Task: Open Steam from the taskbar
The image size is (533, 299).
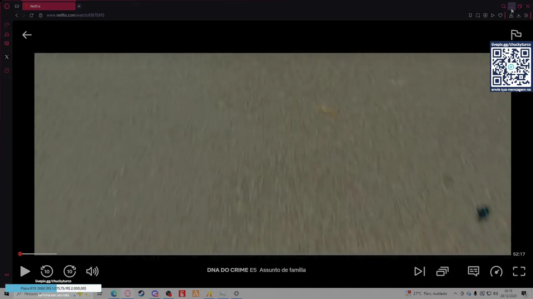Action: coord(141,294)
